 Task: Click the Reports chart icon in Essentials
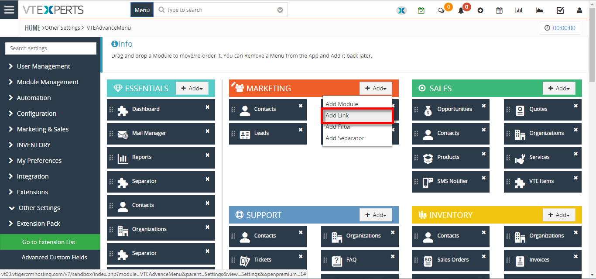click(x=123, y=158)
